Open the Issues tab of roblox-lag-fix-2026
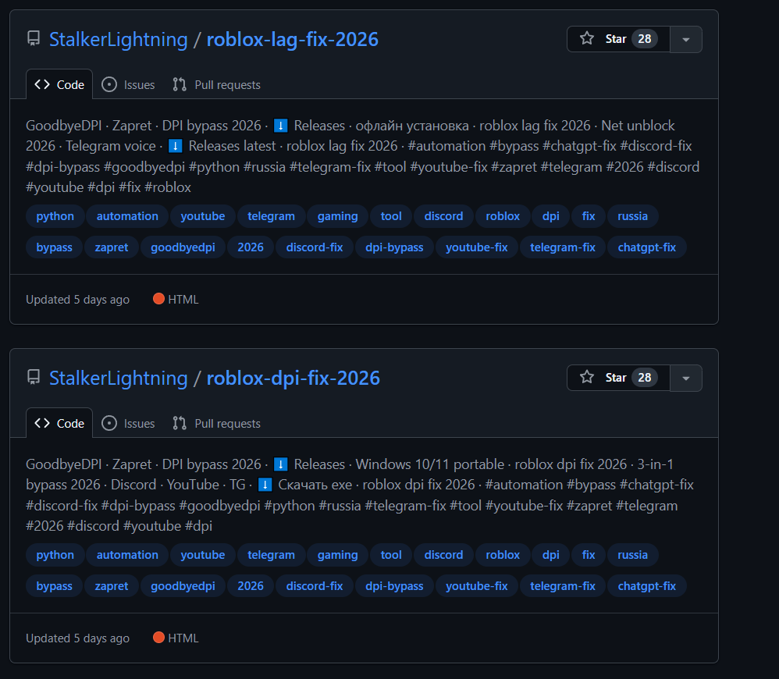 [x=128, y=84]
